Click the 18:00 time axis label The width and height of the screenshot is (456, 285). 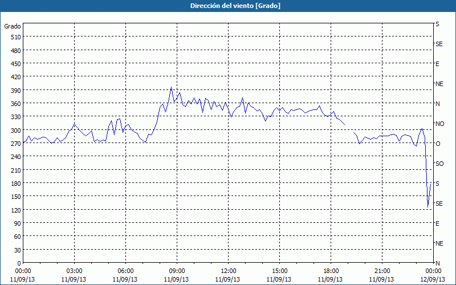coord(331,271)
